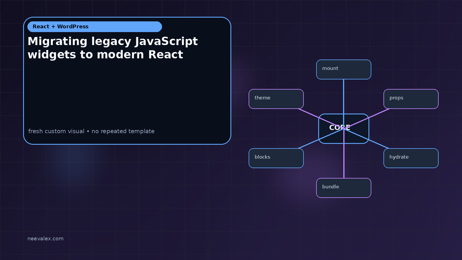The image size is (462, 260).
Task: Select the hydrate node
Action: (411, 158)
